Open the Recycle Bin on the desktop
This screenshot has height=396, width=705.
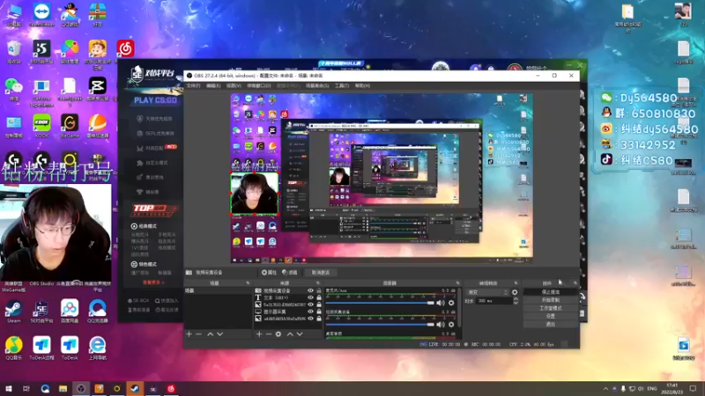pyautogui.click(x=14, y=52)
